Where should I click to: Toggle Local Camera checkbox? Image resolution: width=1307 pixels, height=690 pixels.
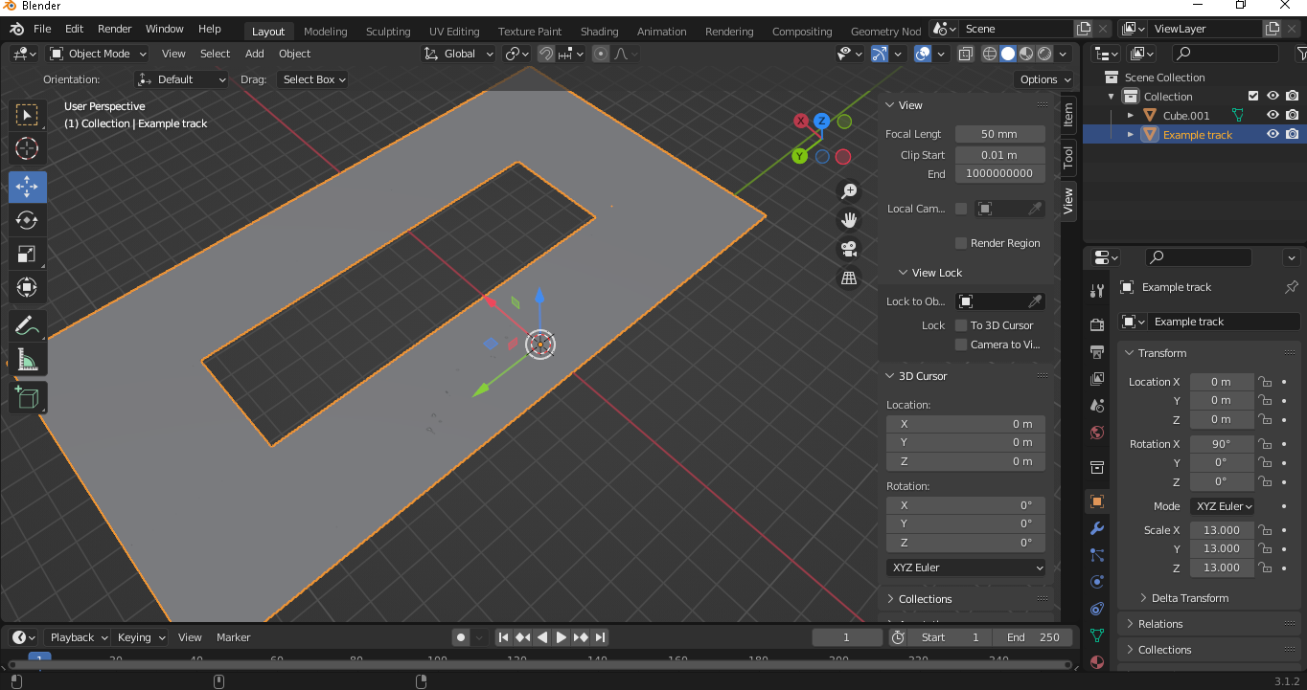point(961,209)
